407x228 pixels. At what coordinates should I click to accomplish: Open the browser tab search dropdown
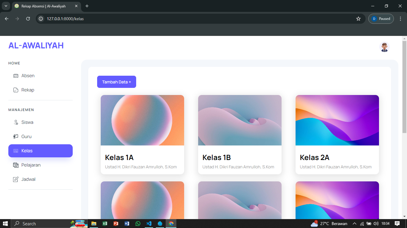[6, 6]
